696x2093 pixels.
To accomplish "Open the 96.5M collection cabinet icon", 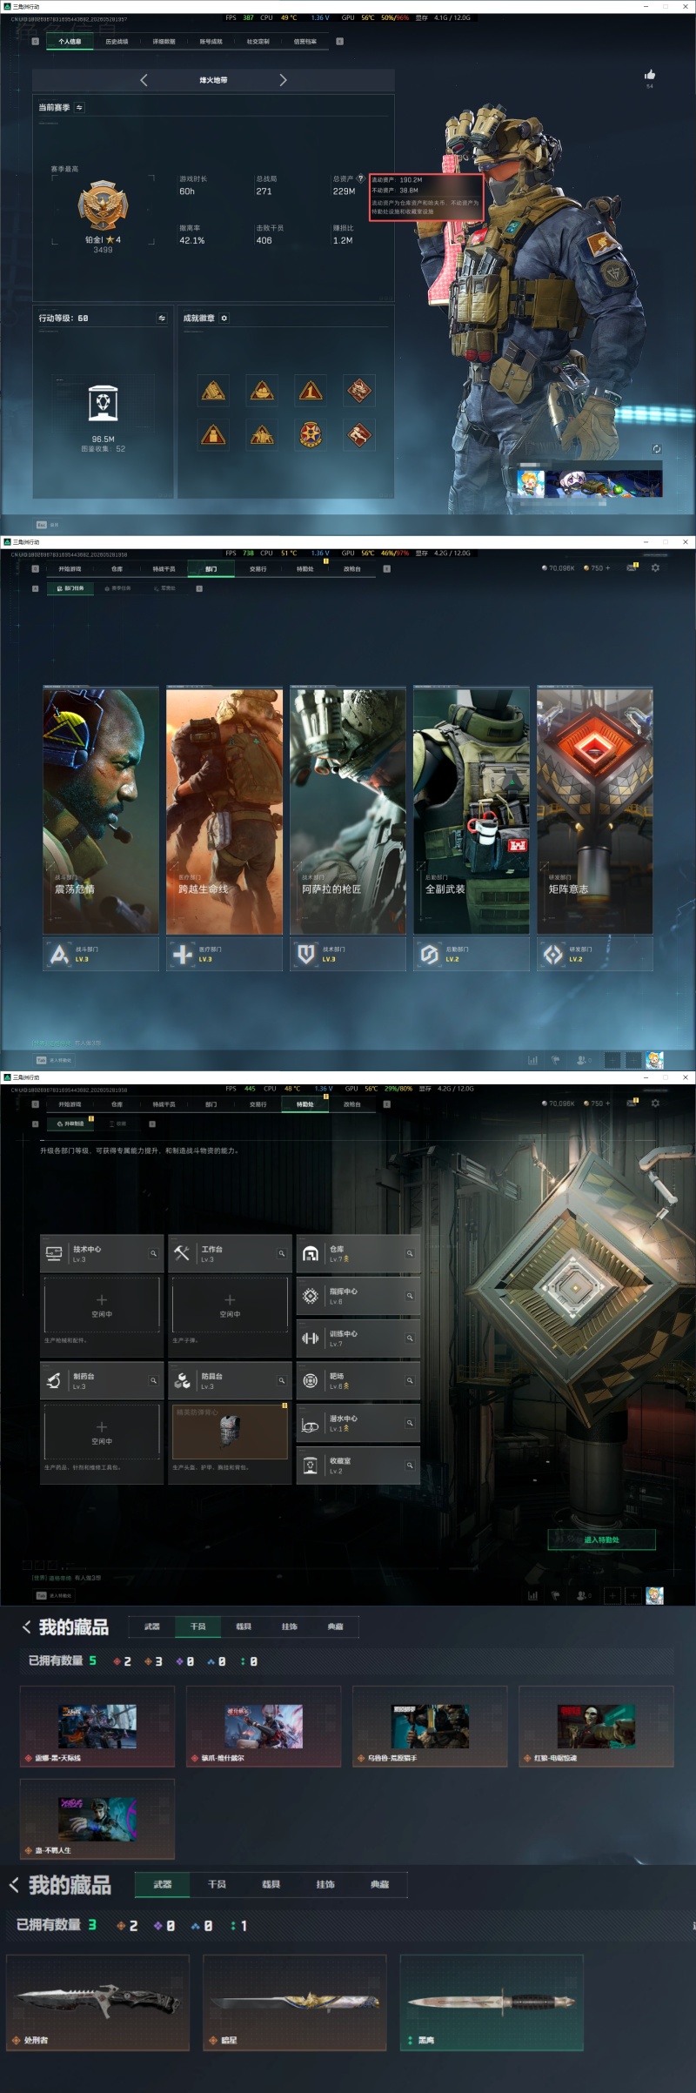I will click(104, 403).
